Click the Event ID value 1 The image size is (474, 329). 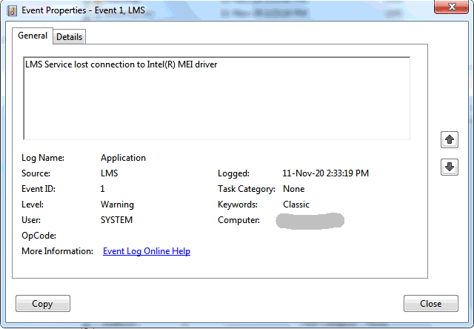(103, 189)
